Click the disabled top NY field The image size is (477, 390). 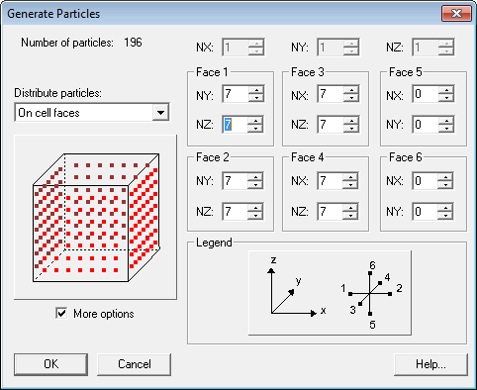click(x=331, y=48)
